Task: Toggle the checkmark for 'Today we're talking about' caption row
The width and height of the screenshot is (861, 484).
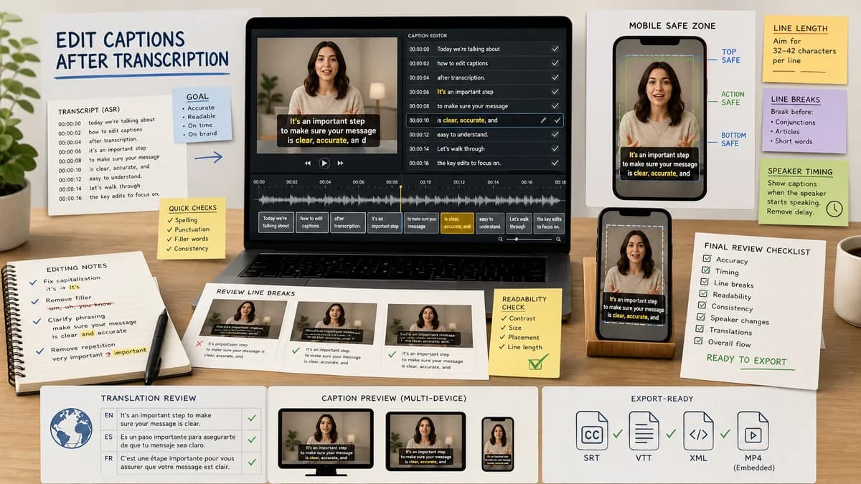Action: point(555,49)
